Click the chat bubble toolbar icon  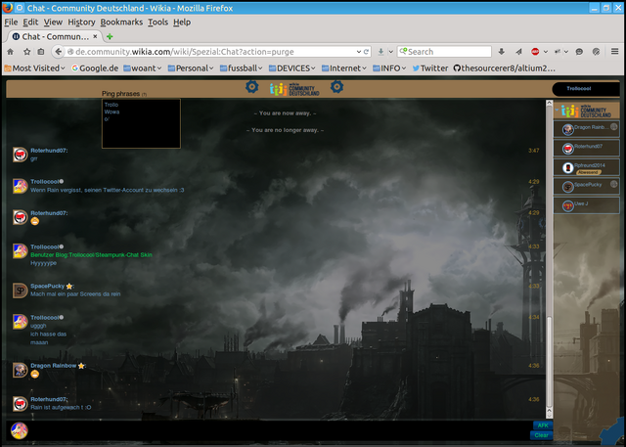[579, 52]
